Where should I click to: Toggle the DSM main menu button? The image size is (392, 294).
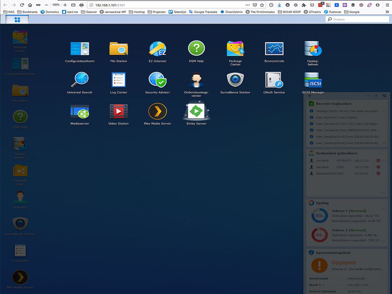click(x=17, y=20)
